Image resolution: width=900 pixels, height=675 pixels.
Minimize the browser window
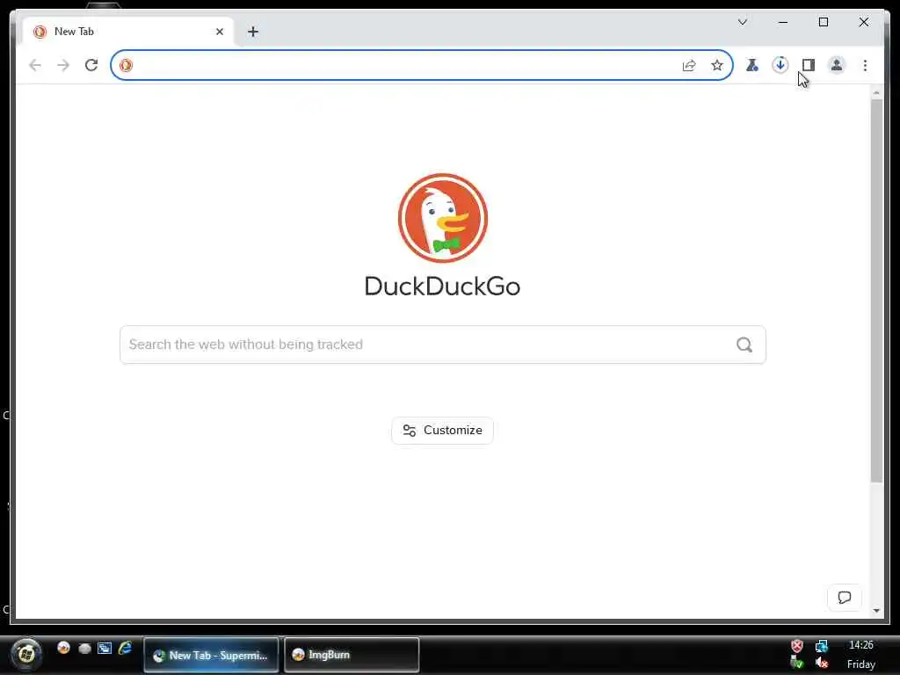pyautogui.click(x=783, y=22)
